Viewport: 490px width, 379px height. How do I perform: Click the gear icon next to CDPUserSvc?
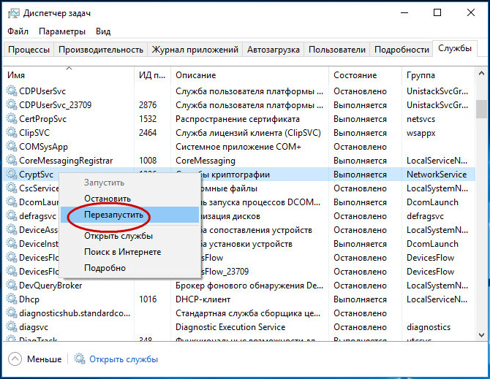click(x=12, y=91)
